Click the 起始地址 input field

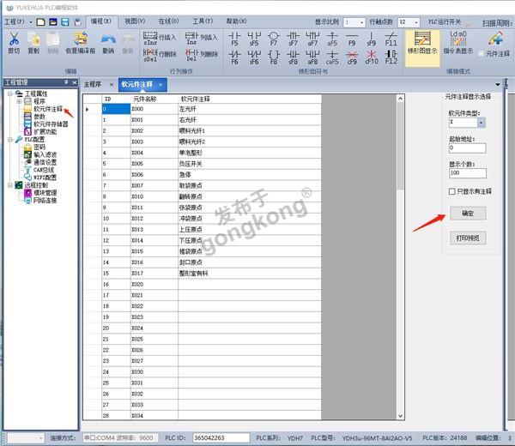click(467, 148)
